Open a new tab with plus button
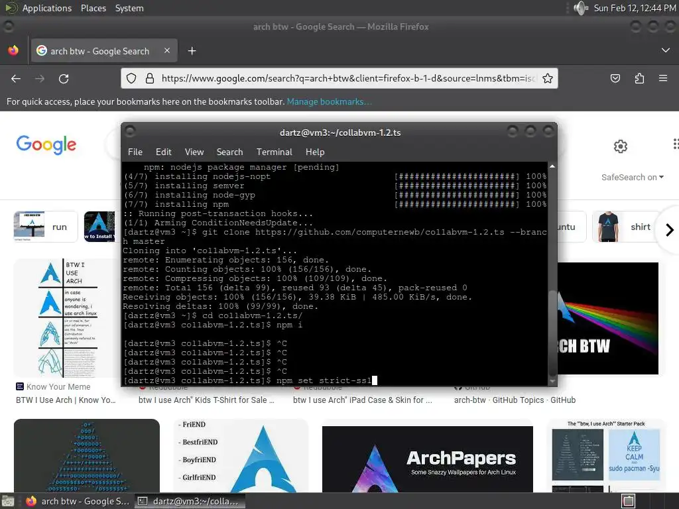Image resolution: width=679 pixels, height=509 pixels. [192, 51]
